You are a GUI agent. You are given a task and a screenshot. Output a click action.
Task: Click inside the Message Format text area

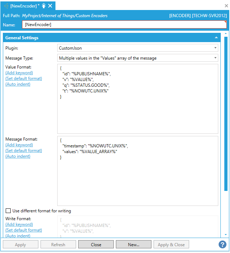click(138, 178)
